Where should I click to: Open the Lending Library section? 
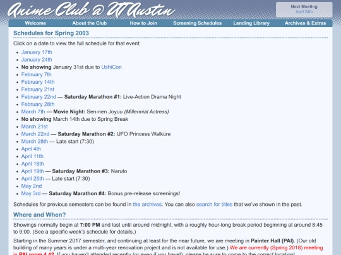pyautogui.click(x=251, y=23)
